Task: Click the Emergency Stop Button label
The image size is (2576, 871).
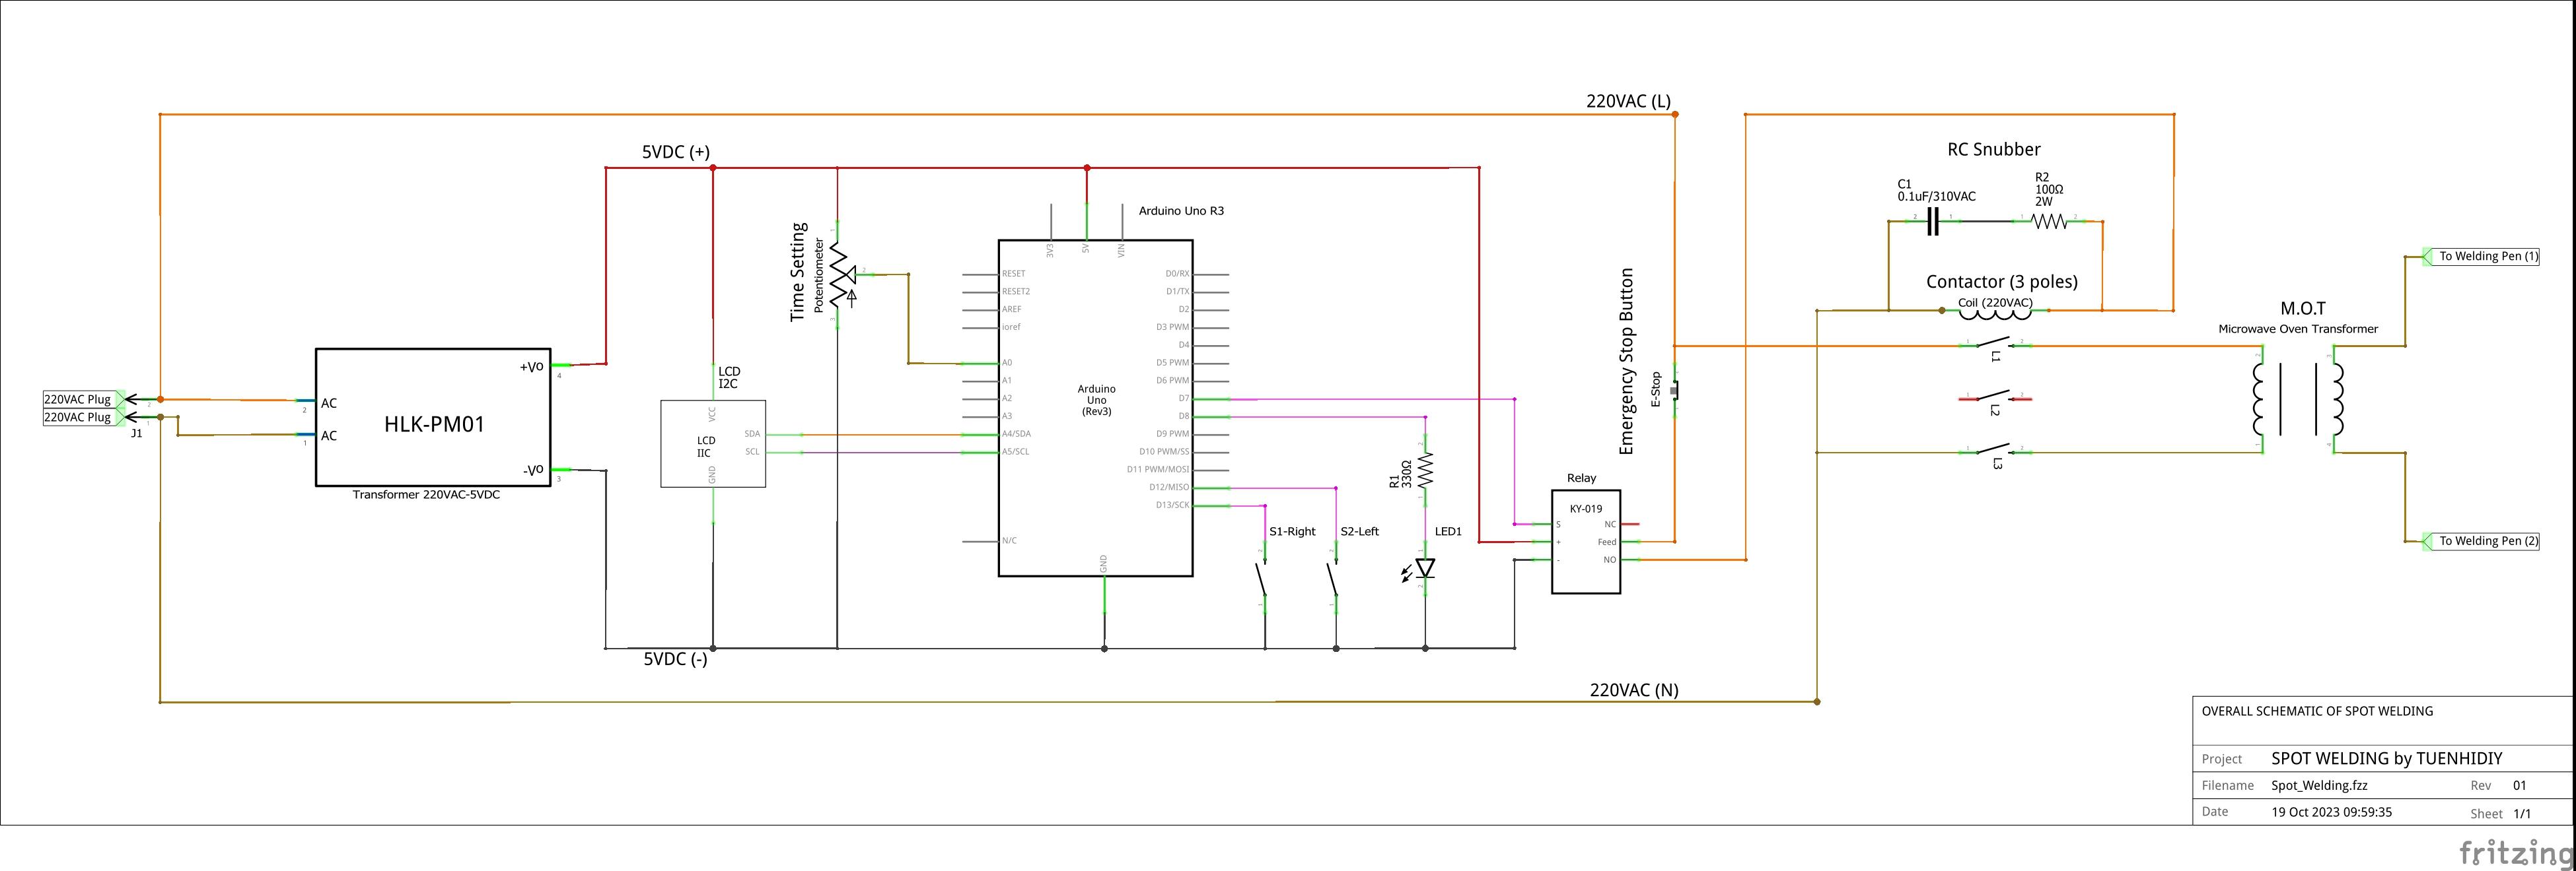Action: [x=1626, y=362]
